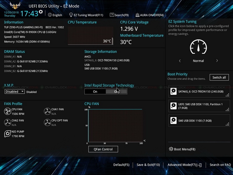Click the CHA2 FAN icon
This screenshot has height=175, width=233.
point(8,123)
